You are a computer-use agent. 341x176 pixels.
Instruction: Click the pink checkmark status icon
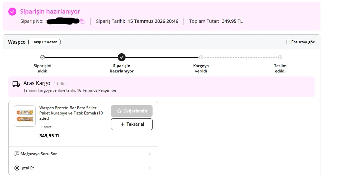(x=12, y=12)
